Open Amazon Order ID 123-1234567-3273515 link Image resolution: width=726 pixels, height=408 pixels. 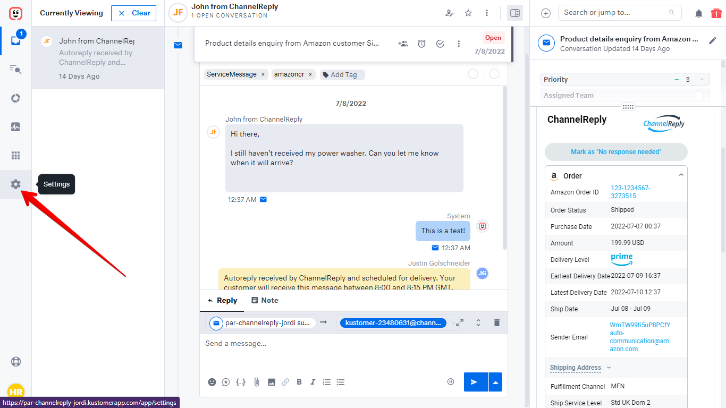(x=630, y=192)
